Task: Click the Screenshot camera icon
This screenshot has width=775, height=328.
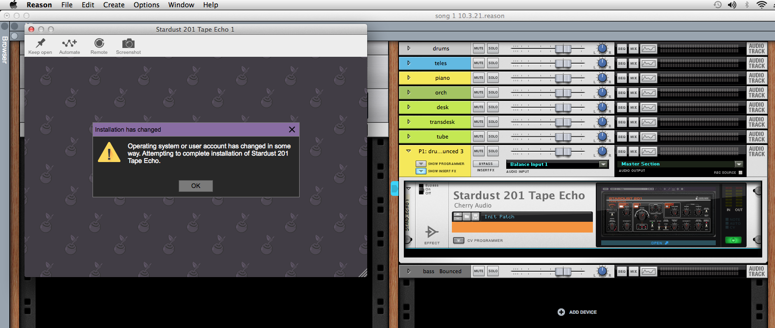Action: 128,43
